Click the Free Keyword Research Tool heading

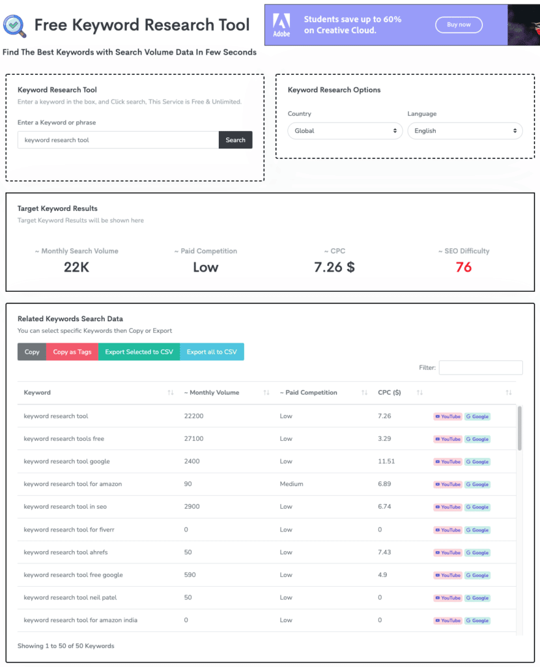142,25
